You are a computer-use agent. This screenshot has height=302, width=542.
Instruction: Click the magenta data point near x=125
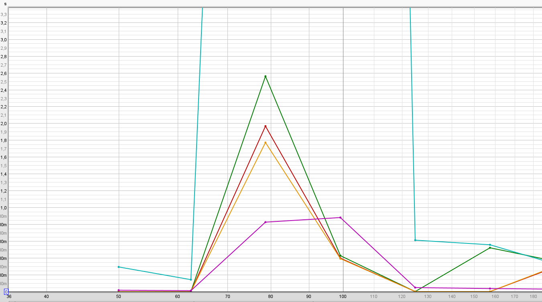coord(415,288)
